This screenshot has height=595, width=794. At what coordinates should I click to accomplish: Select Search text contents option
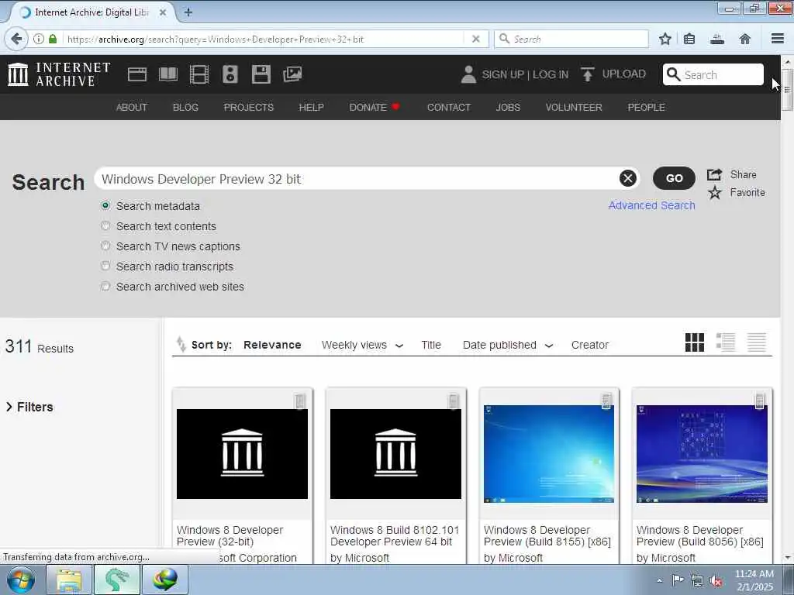tap(105, 225)
